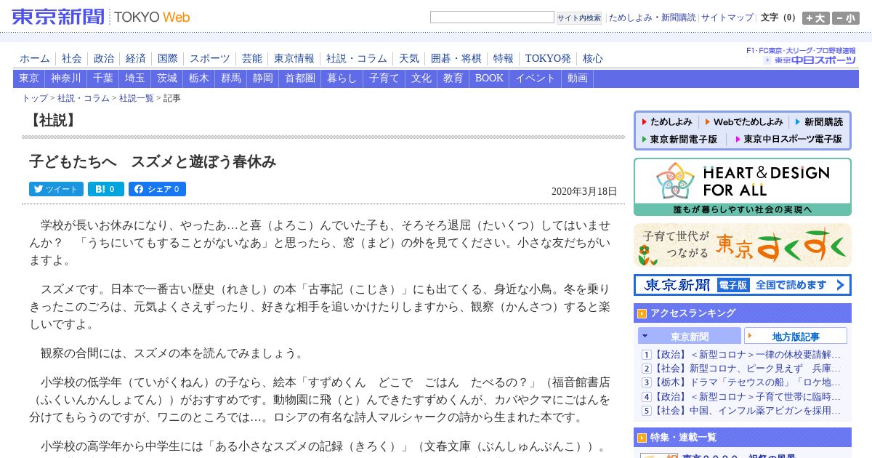Open 教育 in the blue bar
This screenshot has width=872, height=458.
click(453, 79)
